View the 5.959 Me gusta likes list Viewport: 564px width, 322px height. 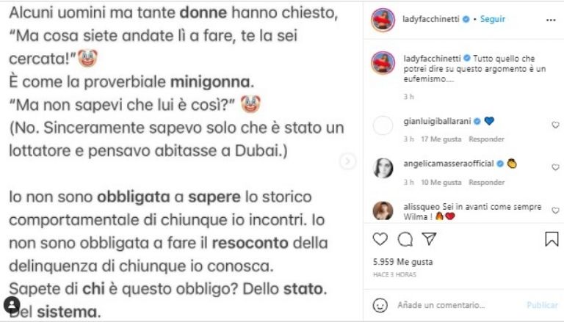tap(403, 262)
